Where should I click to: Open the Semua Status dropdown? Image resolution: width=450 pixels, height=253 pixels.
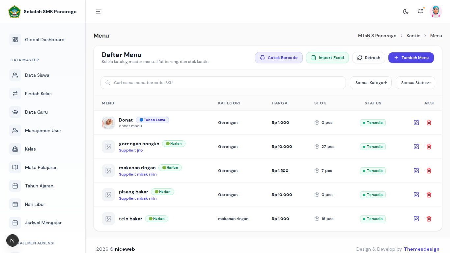click(x=415, y=83)
